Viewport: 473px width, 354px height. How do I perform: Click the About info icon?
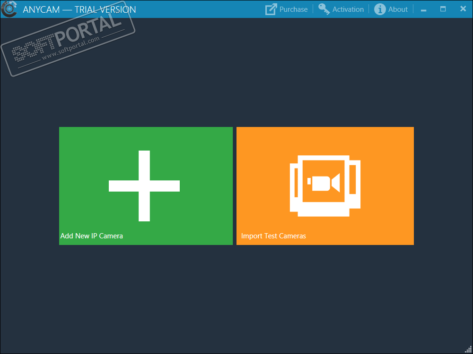click(x=380, y=9)
